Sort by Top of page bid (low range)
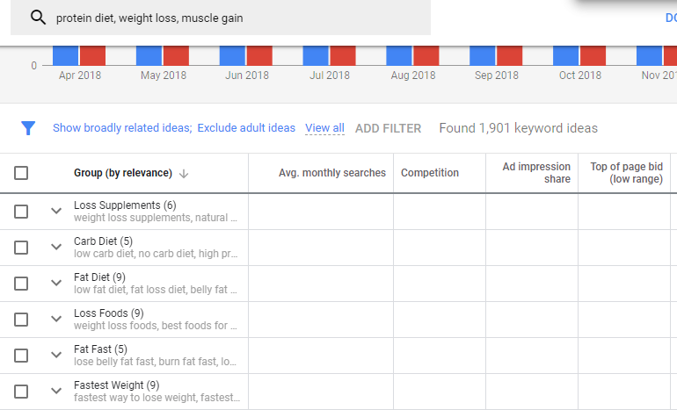This screenshot has height=410, width=677. pos(627,173)
